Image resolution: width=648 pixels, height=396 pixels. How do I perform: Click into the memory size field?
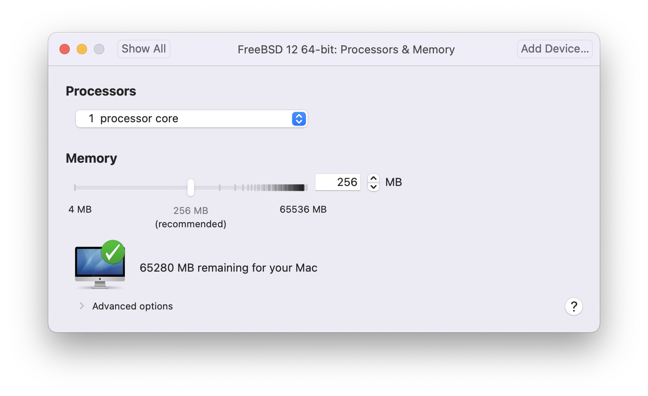(337, 182)
